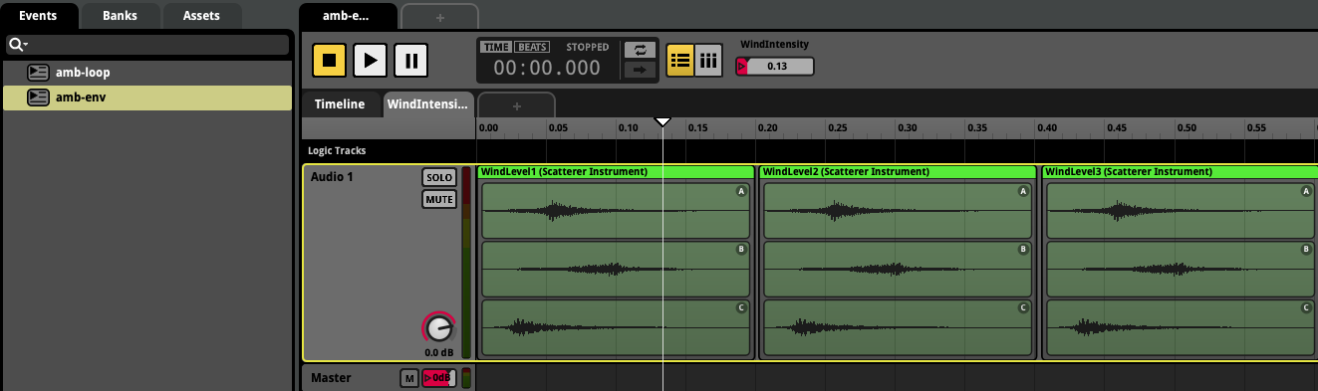Viewport: 1318px width, 391px height.
Task: Click the amb-loop event icon
Action: click(38, 73)
